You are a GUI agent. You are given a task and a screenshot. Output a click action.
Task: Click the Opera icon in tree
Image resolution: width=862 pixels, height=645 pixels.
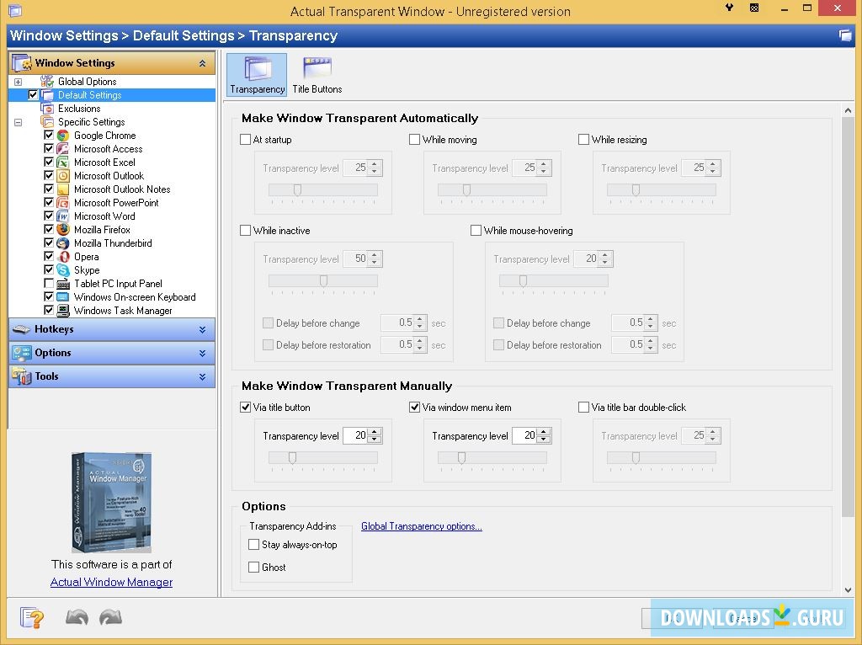point(63,257)
